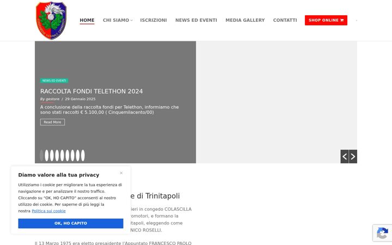Go to the ISCRIZIONI page
The width and height of the screenshot is (392, 245).
pos(153,20)
